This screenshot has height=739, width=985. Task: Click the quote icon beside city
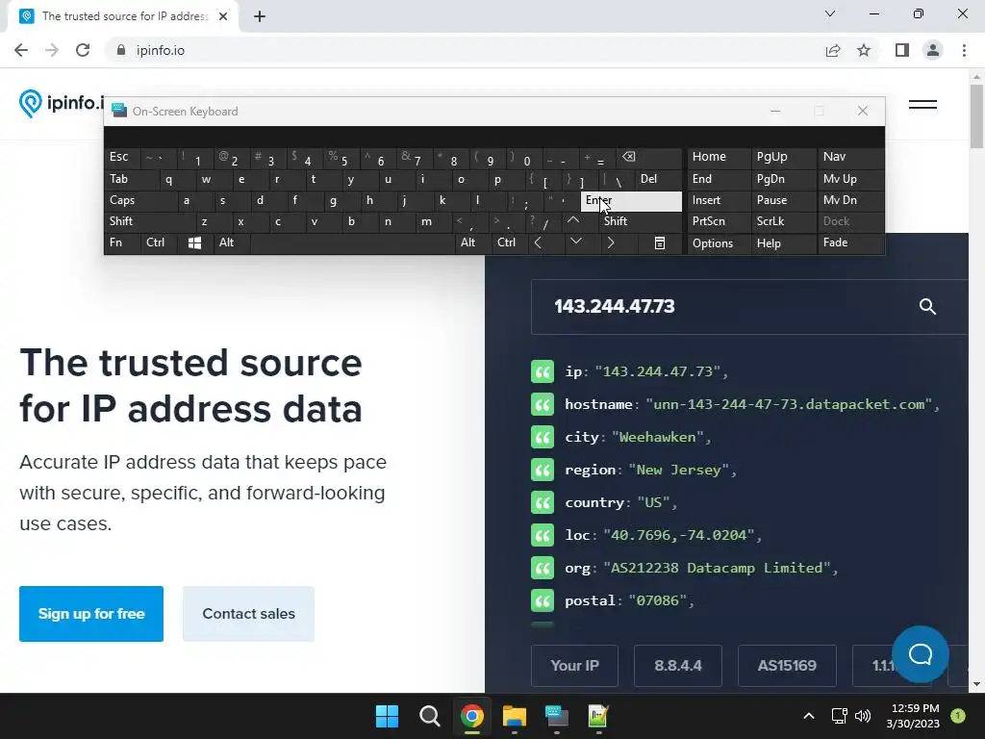coord(543,437)
